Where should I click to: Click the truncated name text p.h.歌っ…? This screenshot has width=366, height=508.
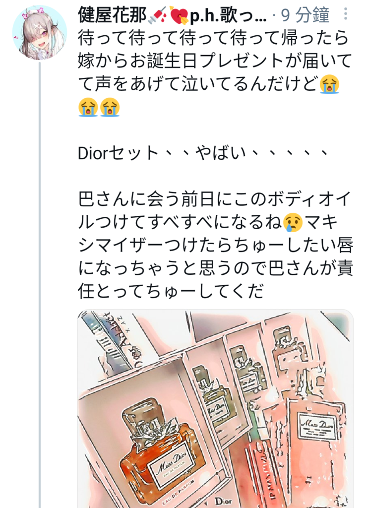(x=228, y=15)
